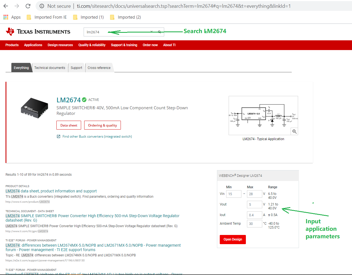Open the Order now menu

(x=150, y=45)
